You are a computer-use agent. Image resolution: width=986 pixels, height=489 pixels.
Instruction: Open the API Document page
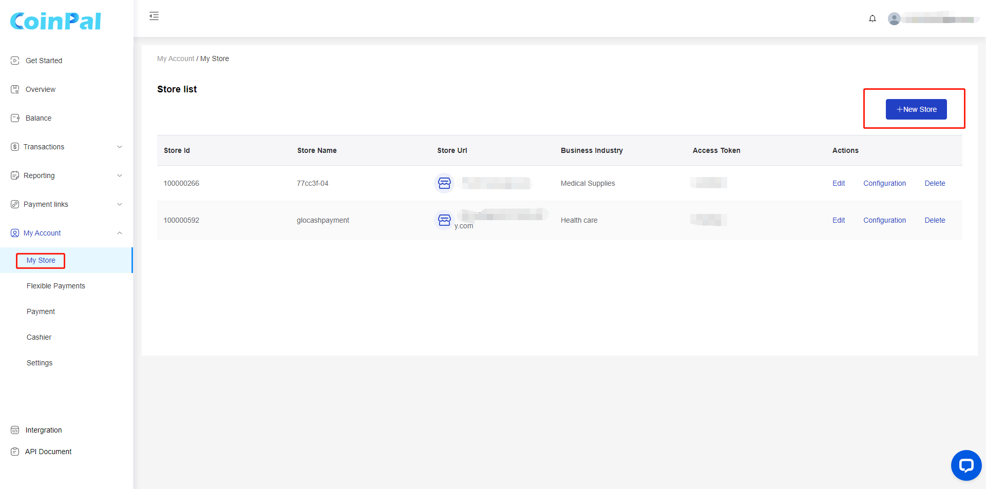point(48,452)
